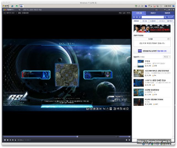Viewport: 177px width, 148px height.
Task: Mute audio with the speaker icon
Action: point(118,137)
